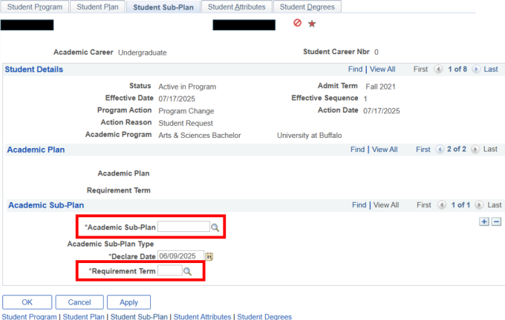Click View All in Student Details
This screenshot has width=505, height=320.
click(x=383, y=69)
